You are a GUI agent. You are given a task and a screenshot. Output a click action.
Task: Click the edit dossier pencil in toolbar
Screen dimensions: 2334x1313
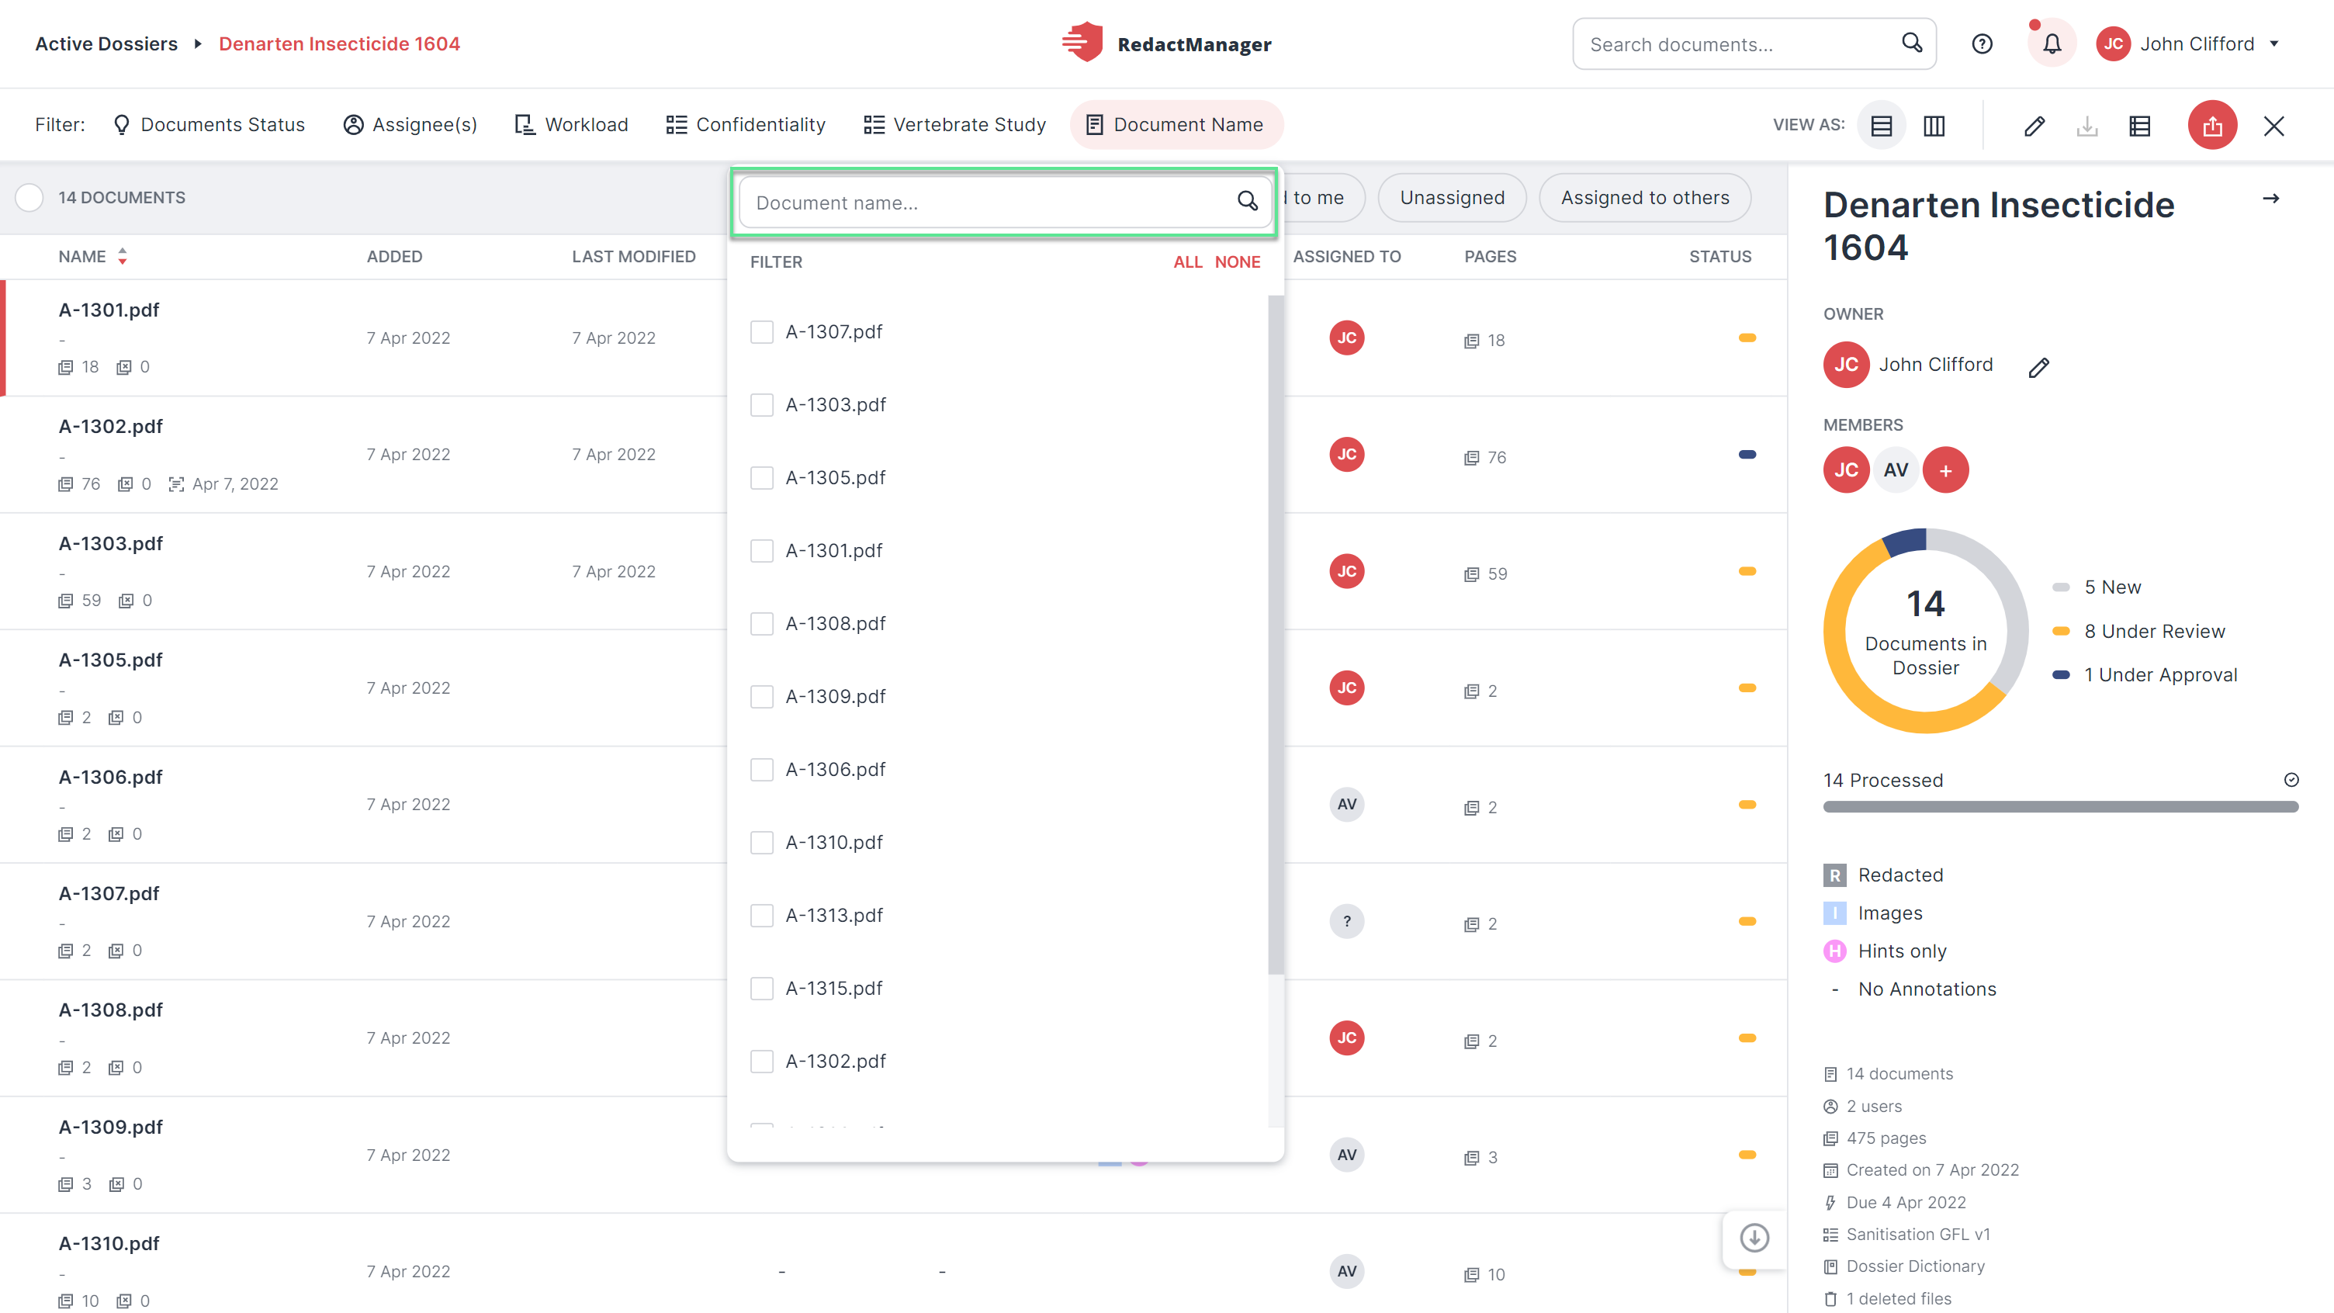(2034, 125)
